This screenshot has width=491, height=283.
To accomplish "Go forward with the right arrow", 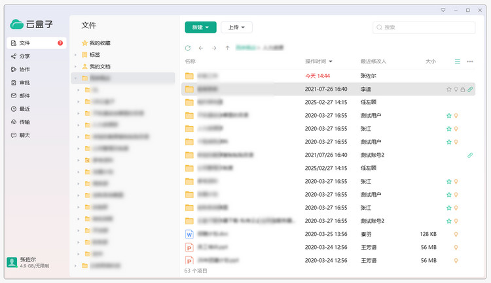I will tap(214, 48).
